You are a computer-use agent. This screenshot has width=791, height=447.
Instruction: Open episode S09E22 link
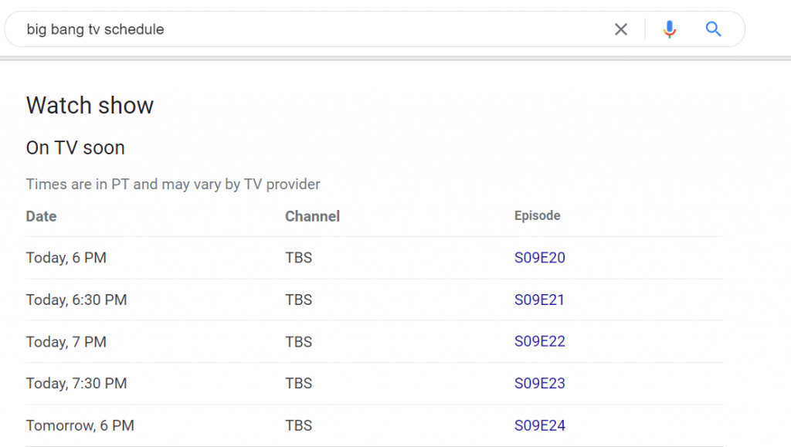540,342
